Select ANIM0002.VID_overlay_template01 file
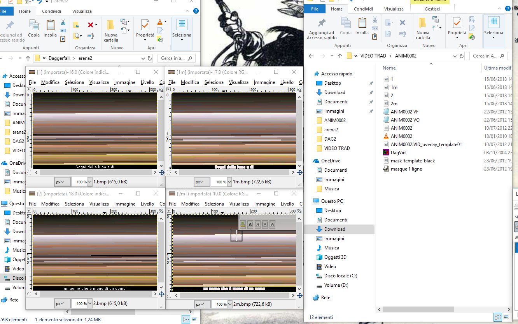 click(426, 144)
